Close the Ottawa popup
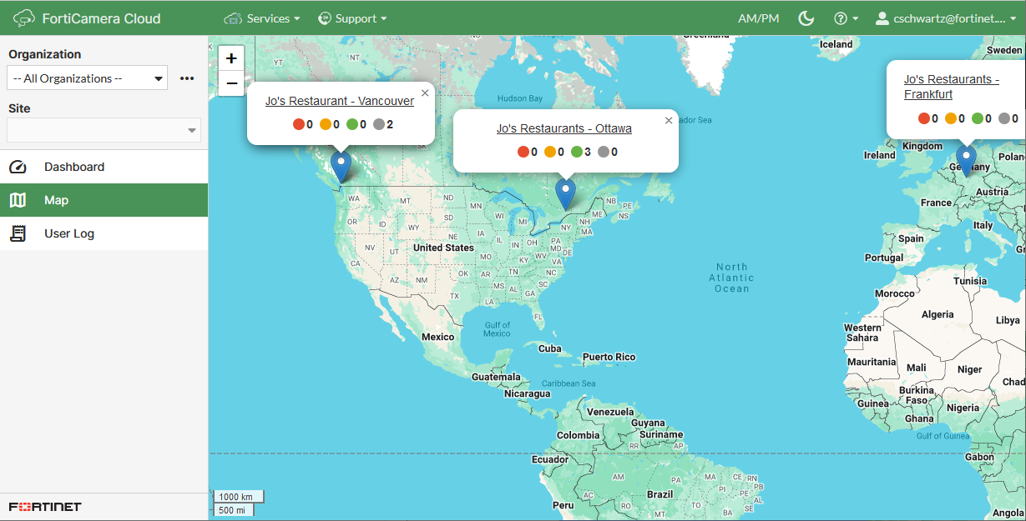The image size is (1026, 521). (x=668, y=121)
